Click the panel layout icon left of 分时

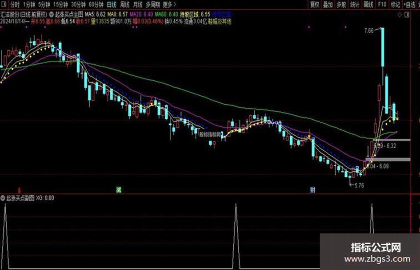tap(4, 4)
